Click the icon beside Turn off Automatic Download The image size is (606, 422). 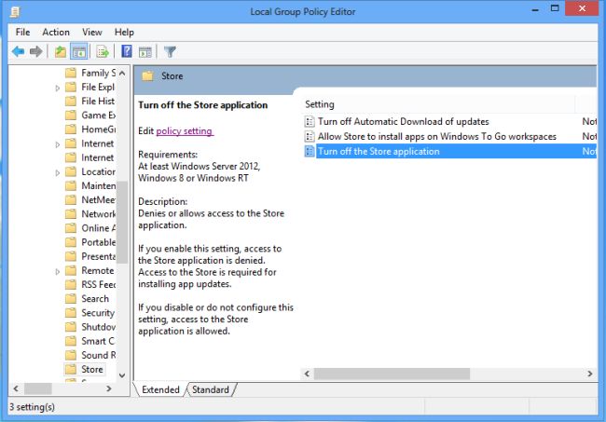pos(310,122)
